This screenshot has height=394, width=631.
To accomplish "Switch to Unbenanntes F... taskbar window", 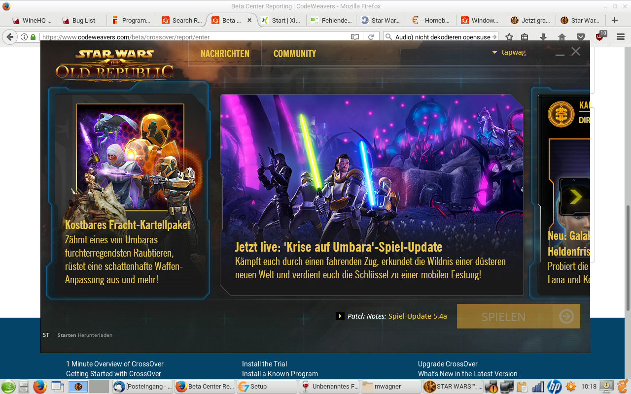I will click(329, 387).
